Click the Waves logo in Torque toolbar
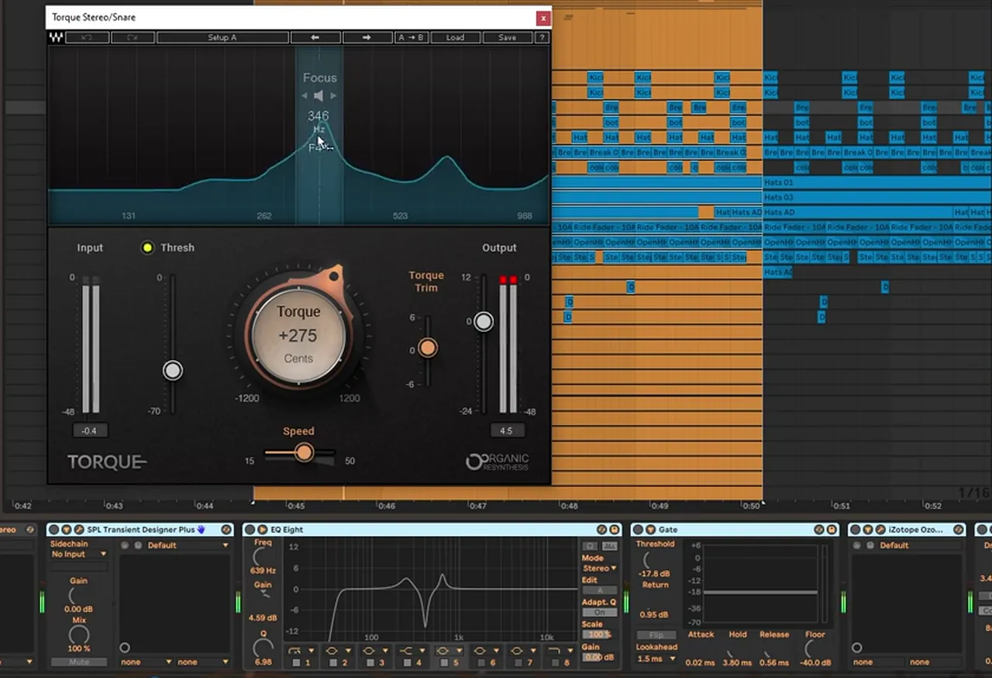Image resolution: width=992 pixels, height=678 pixels. coord(56,37)
